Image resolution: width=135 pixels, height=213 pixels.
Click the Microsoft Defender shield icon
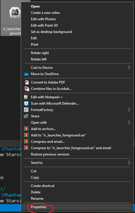[x=26, y=103]
